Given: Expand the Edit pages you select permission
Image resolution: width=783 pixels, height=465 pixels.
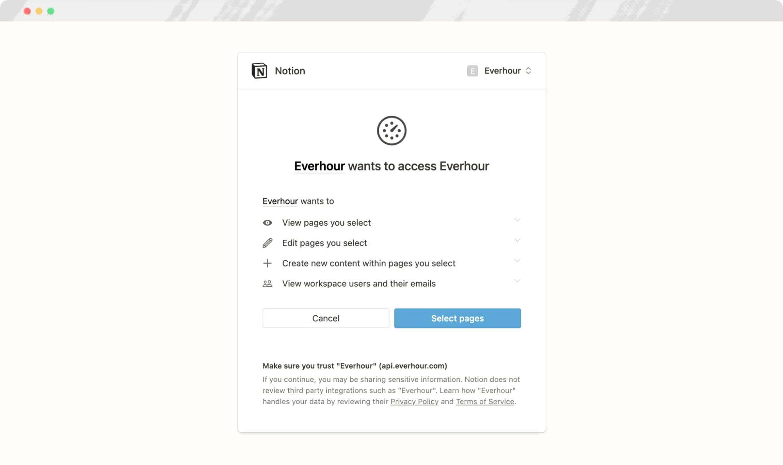Looking at the screenshot, I should point(517,240).
